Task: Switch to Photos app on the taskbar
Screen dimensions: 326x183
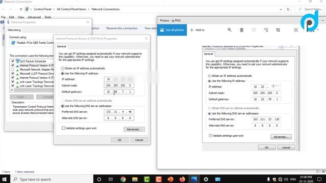Action: tap(194, 179)
